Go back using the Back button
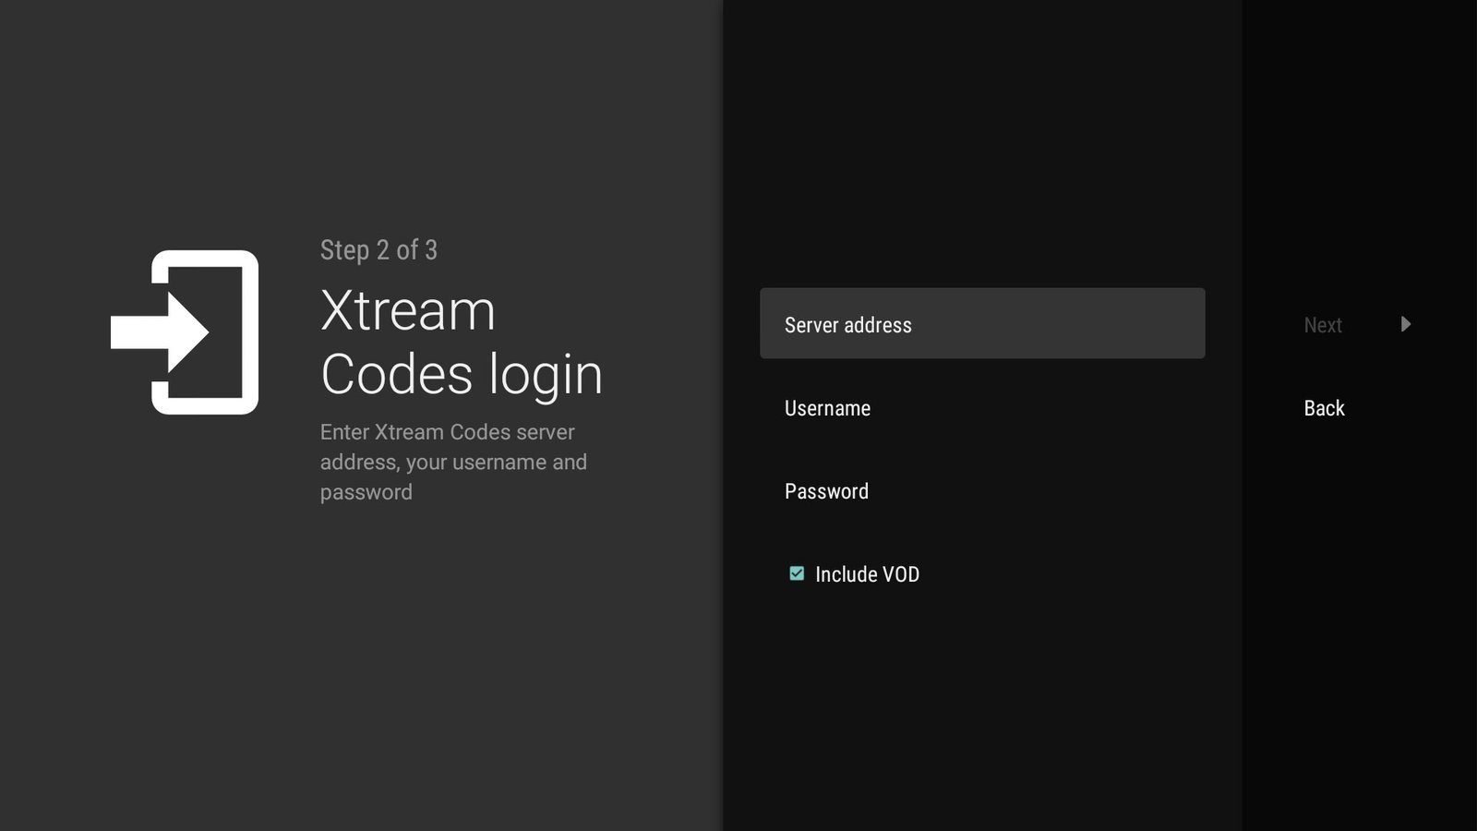Screen dimensions: 1477x831 [x=1324, y=408]
